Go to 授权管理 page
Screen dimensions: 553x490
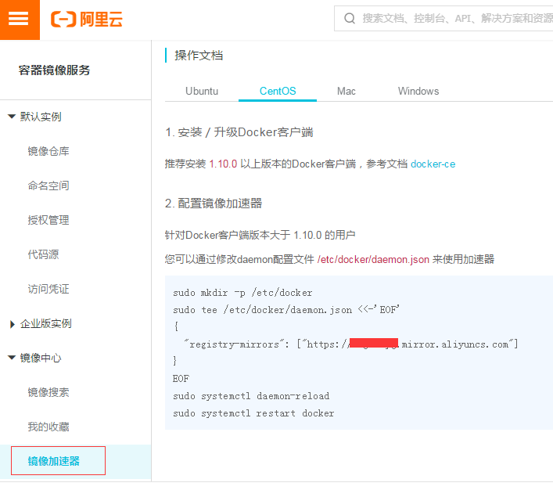(48, 220)
